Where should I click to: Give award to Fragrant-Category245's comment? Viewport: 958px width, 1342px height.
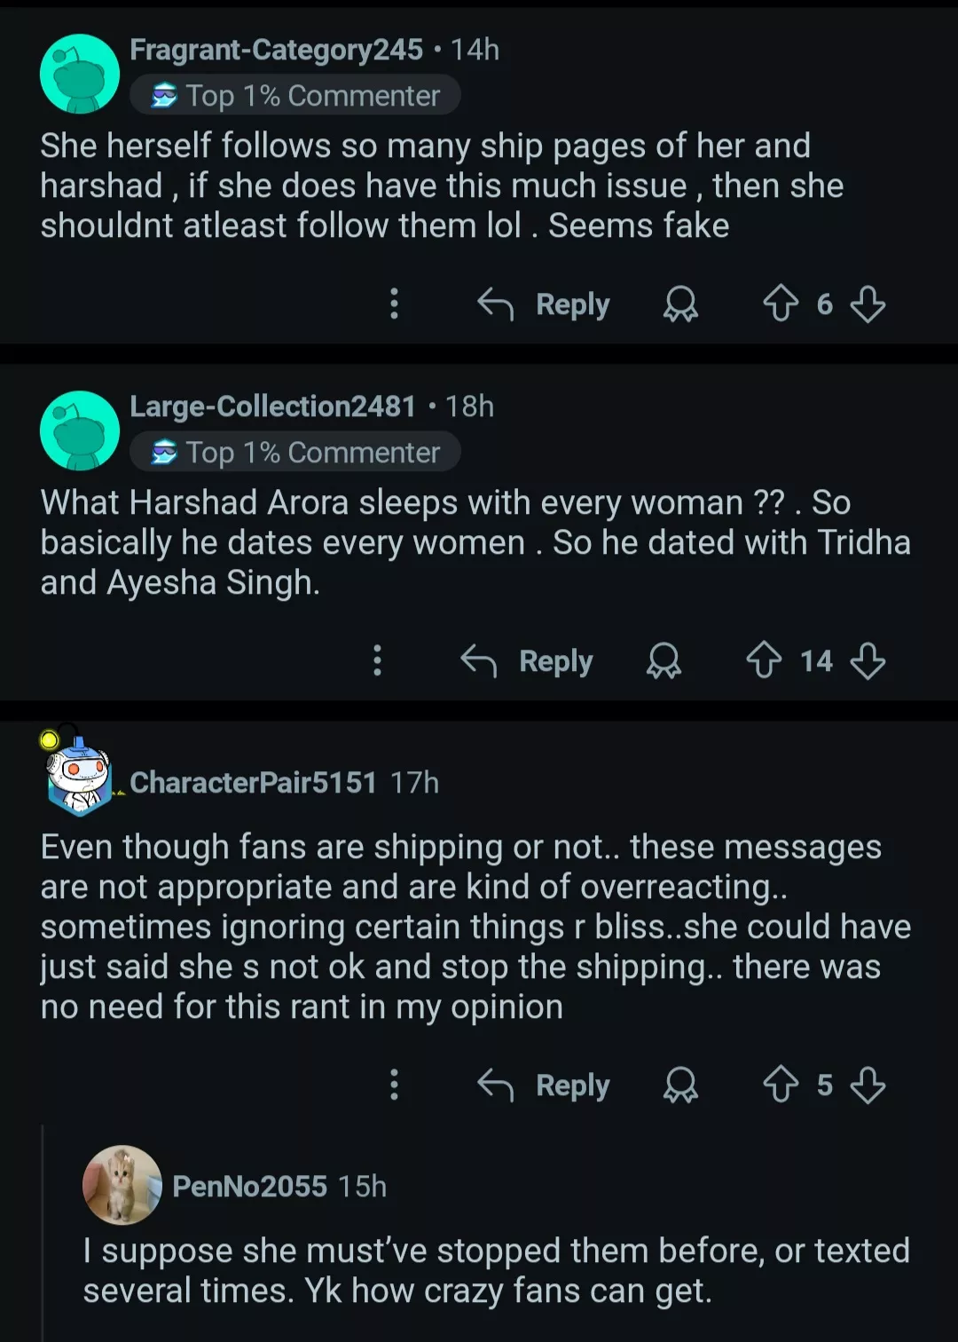680,304
